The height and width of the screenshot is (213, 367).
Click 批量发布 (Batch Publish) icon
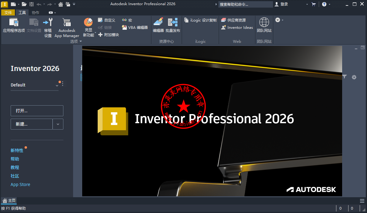[x=173, y=25]
